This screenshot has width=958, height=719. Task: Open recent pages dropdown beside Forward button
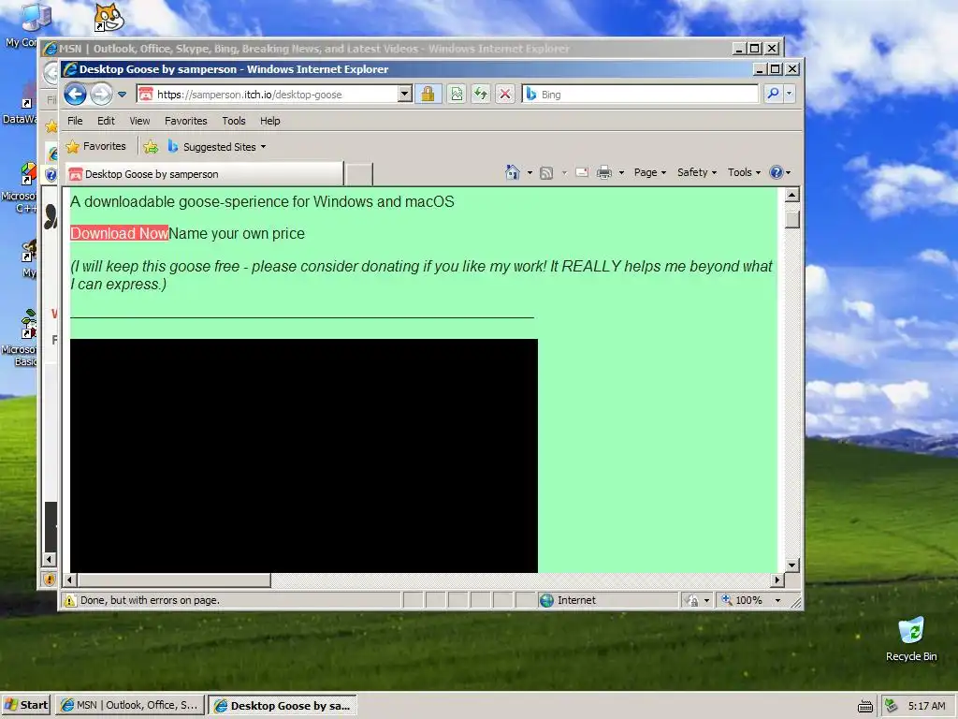(123, 95)
